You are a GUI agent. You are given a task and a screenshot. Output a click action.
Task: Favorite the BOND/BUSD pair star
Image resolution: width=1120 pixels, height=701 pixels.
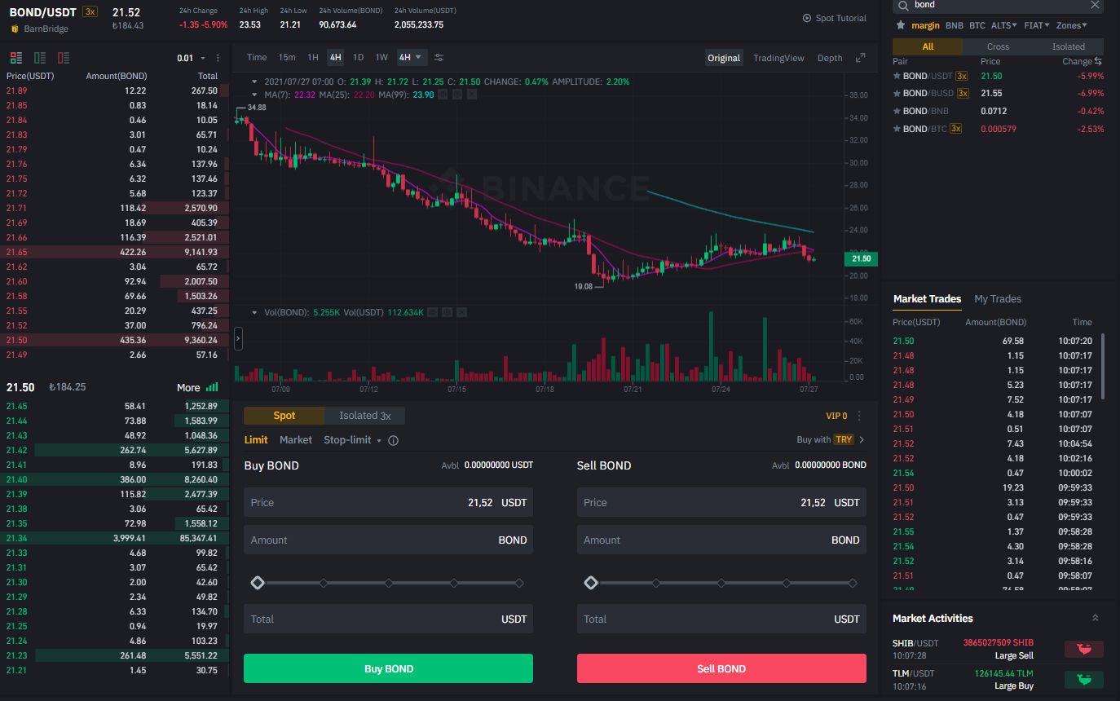(x=897, y=93)
